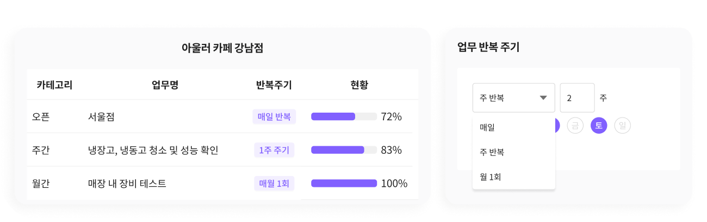Enable the 금 day circle
The height and width of the screenshot is (222, 707).
pyautogui.click(x=575, y=126)
